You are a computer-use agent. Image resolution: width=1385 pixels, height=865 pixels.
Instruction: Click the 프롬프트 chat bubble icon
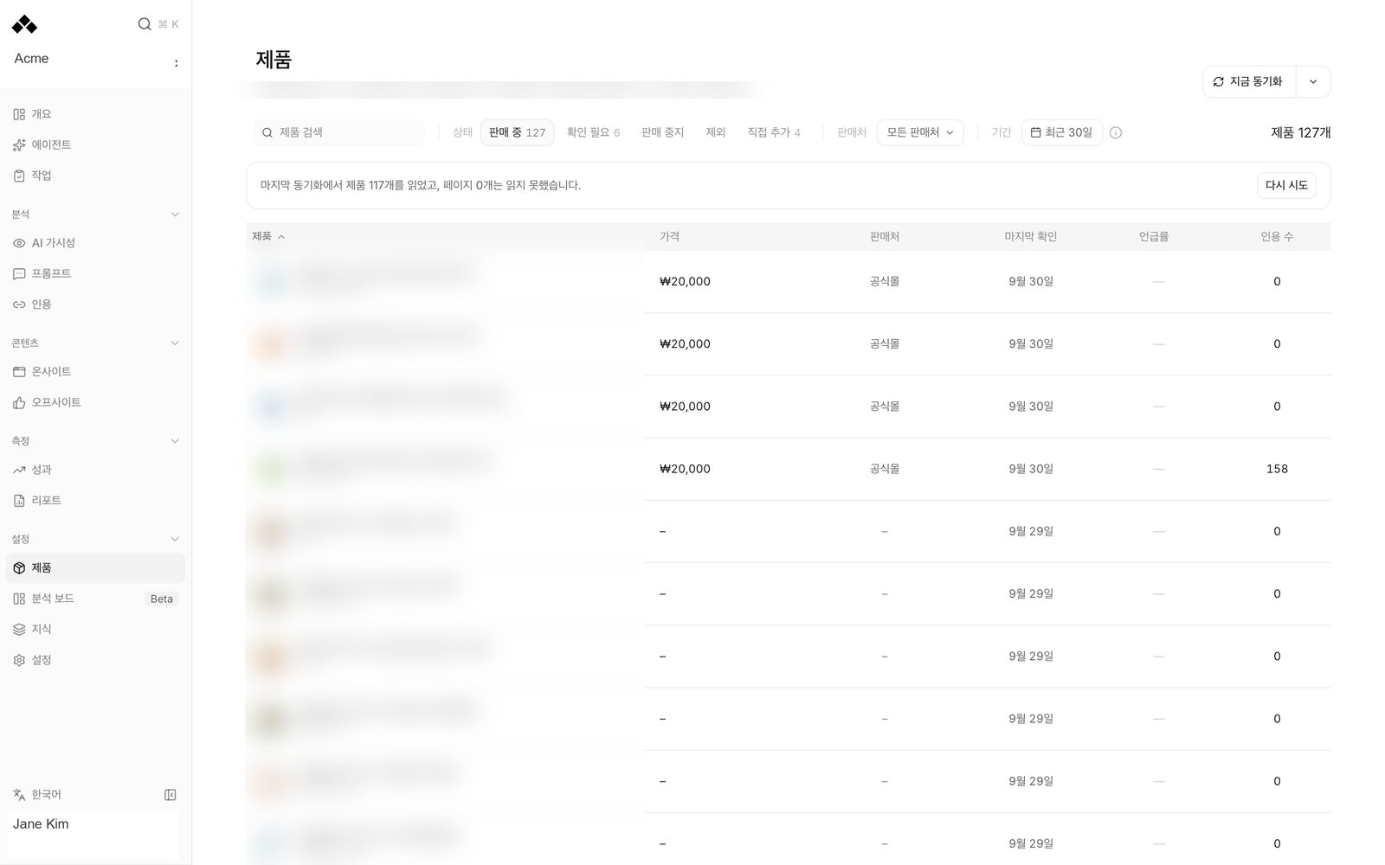19,273
